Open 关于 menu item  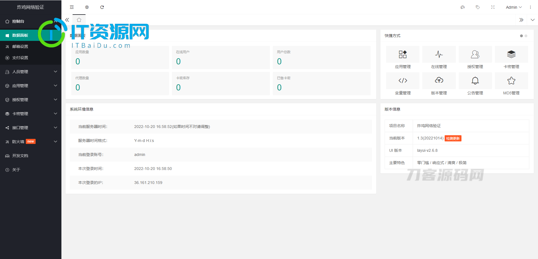point(31,170)
